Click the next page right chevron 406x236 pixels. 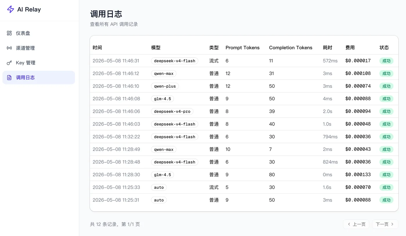tap(392, 224)
